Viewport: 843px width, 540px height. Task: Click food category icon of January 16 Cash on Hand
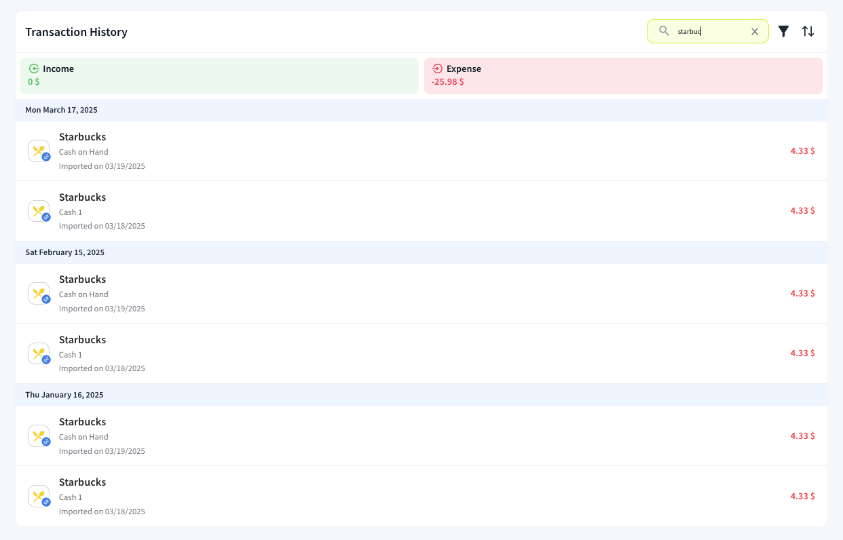click(39, 436)
